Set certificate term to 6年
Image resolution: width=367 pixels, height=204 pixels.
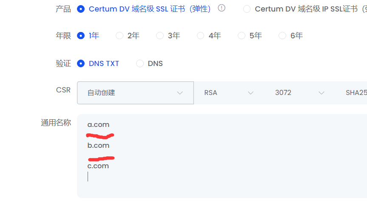pyautogui.click(x=282, y=36)
